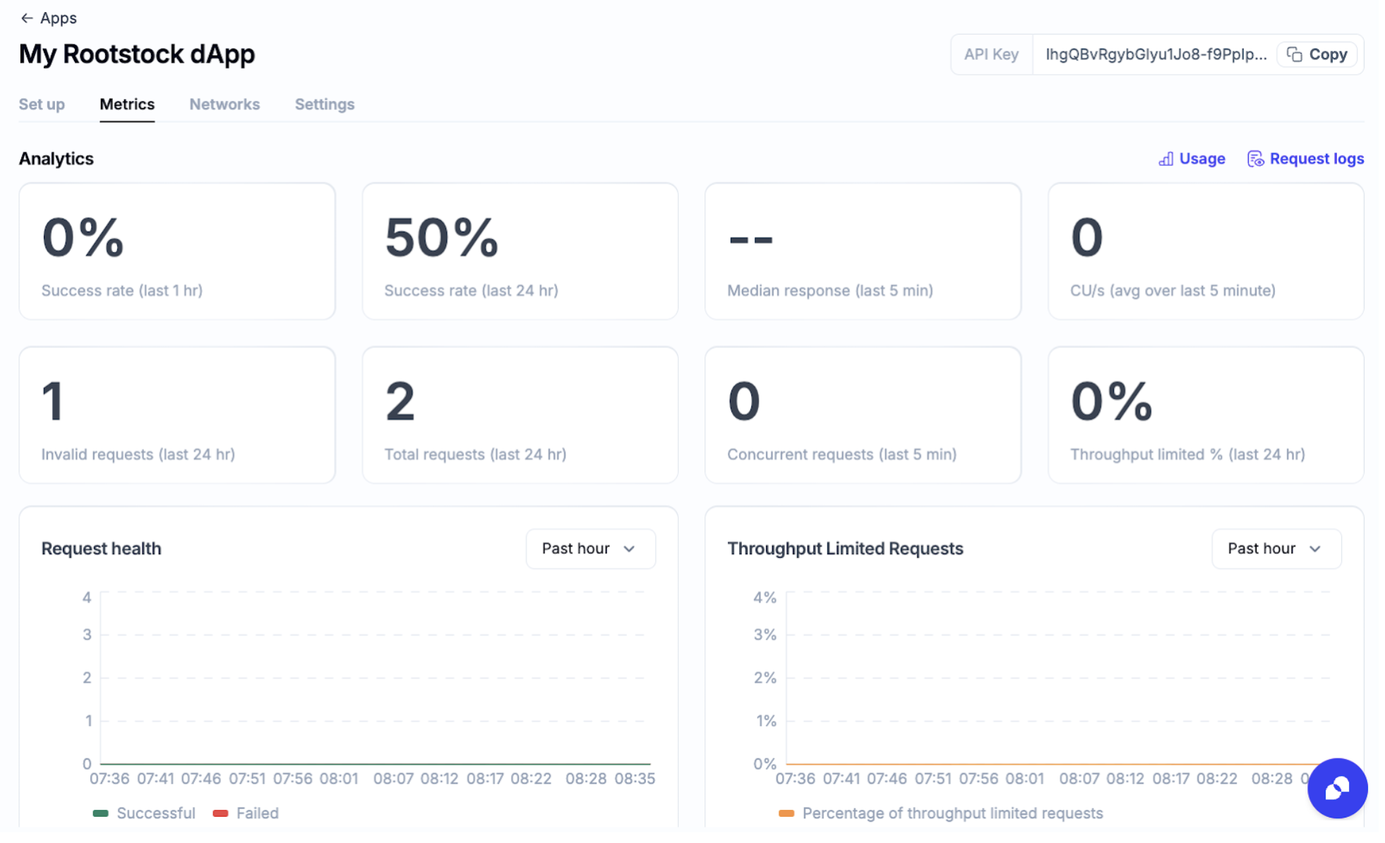Click the bar chart Usage icon

pyautogui.click(x=1165, y=158)
